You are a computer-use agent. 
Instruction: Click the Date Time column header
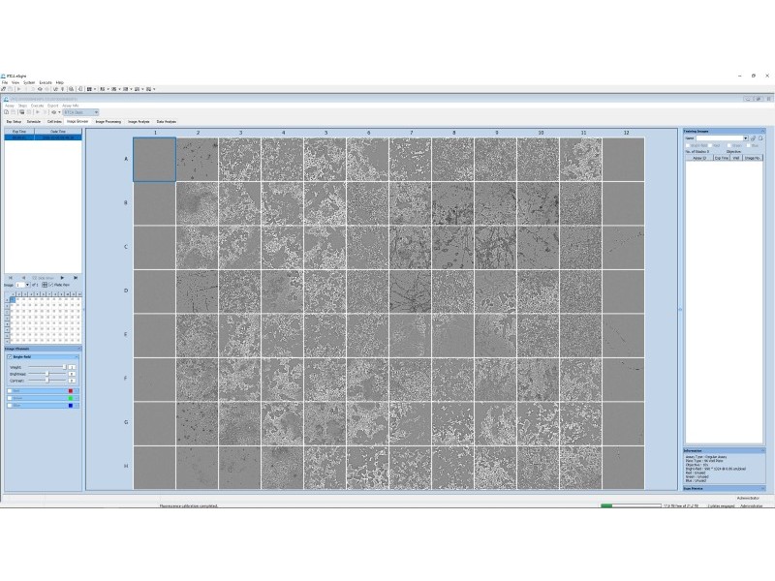(58, 132)
